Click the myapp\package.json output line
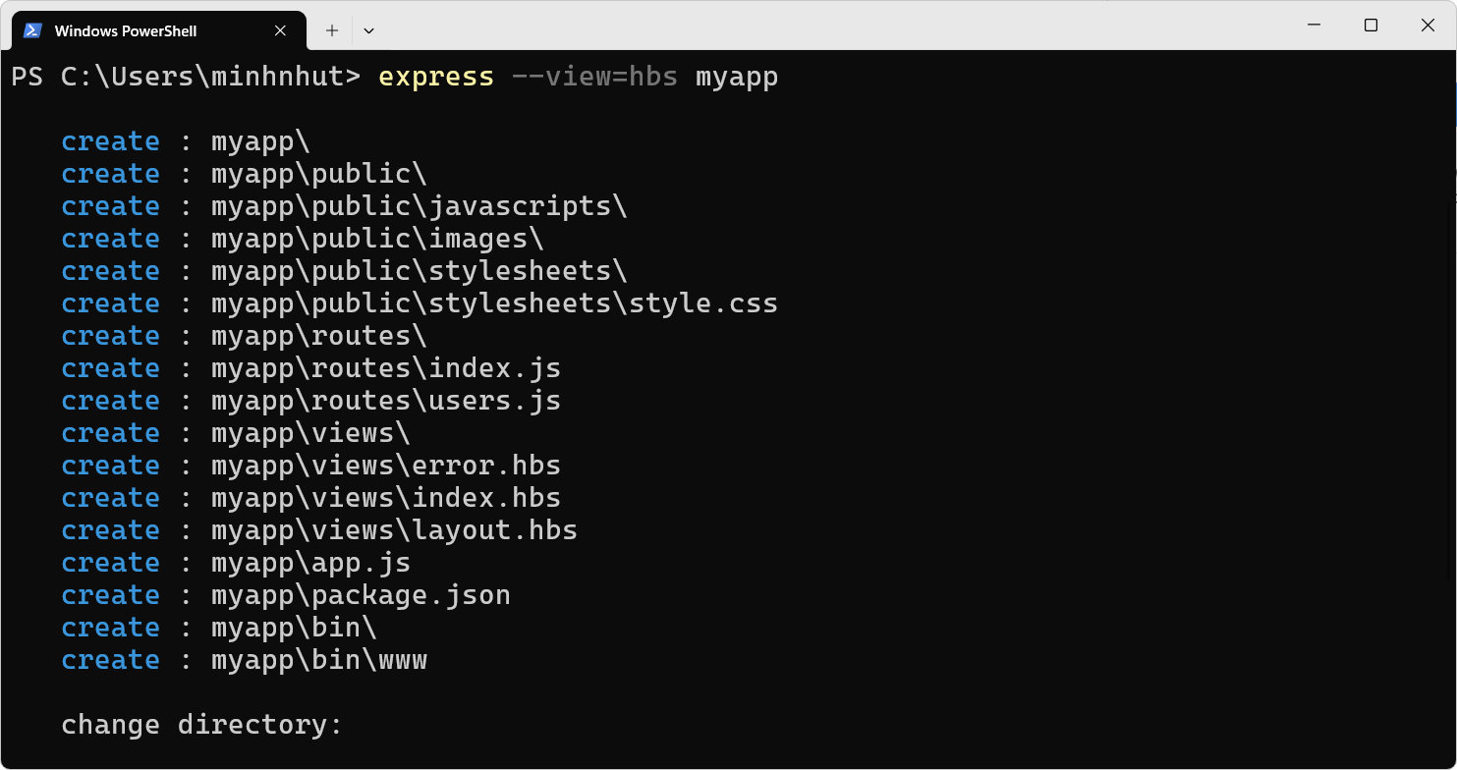 click(286, 595)
